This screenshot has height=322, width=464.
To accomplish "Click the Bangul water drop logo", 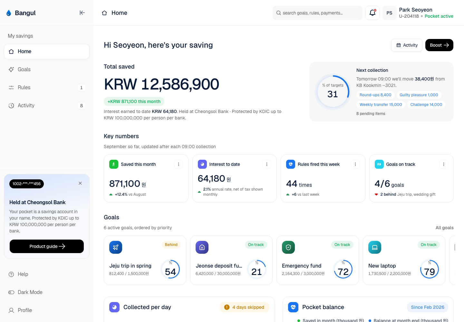I will point(9,13).
